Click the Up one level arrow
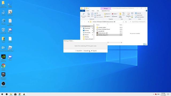Screen dimensions: 171x96 88,22
